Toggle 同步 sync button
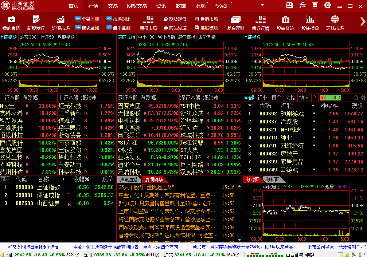Viewport: 367px width, 257px height. point(5,179)
